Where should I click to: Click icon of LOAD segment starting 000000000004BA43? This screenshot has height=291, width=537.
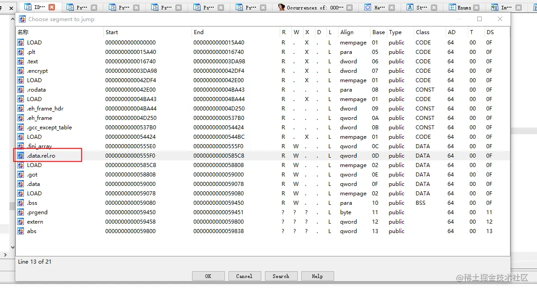[x=21, y=99]
